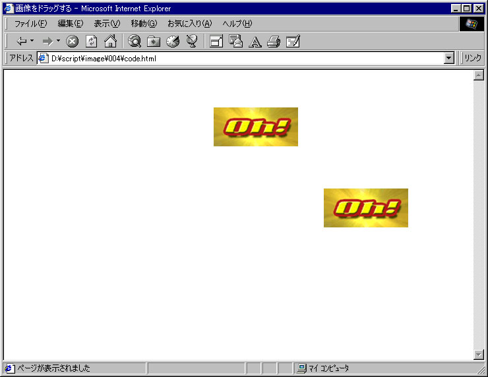Click the scrollbar down arrow
The image size is (488, 377).
point(479,354)
